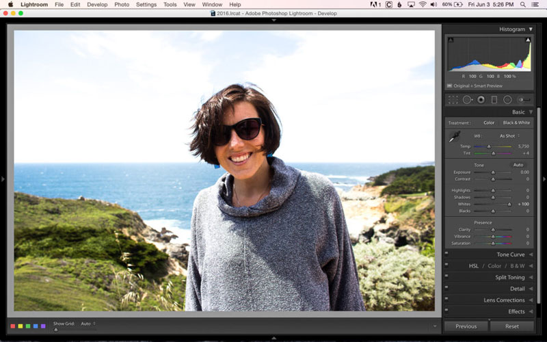This screenshot has height=342, width=547.
Task: Pick the White Balance eyedropper
Action: [x=455, y=137]
